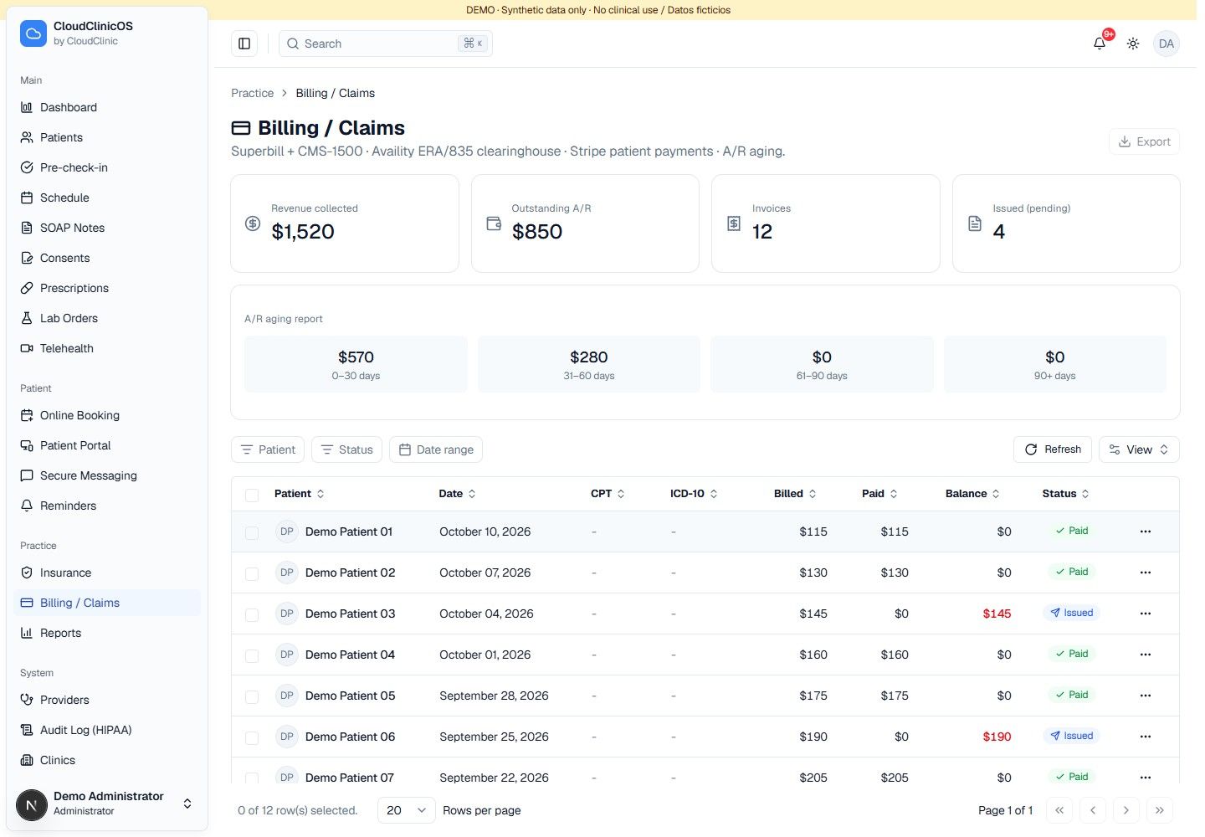Open the Status filter
Screen dimensions: 1205x837
coord(346,449)
